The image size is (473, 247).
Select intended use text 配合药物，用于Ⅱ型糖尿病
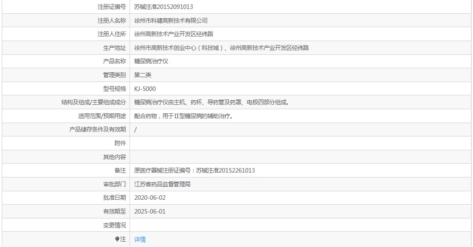pos(184,116)
